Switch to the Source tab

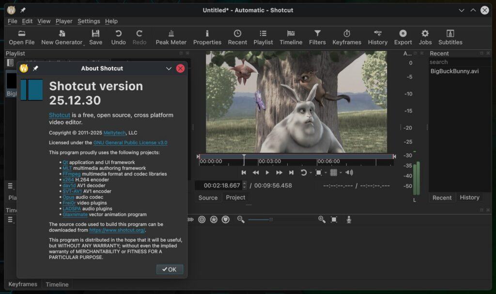(x=207, y=198)
